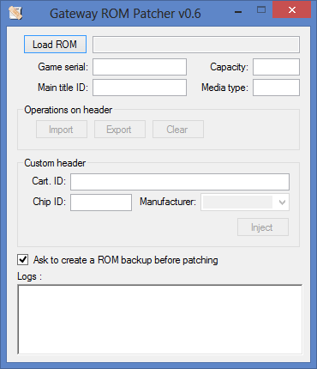This screenshot has width=317, height=369.
Task: Maximize the ROM Patcher window
Action: click(261, 10)
